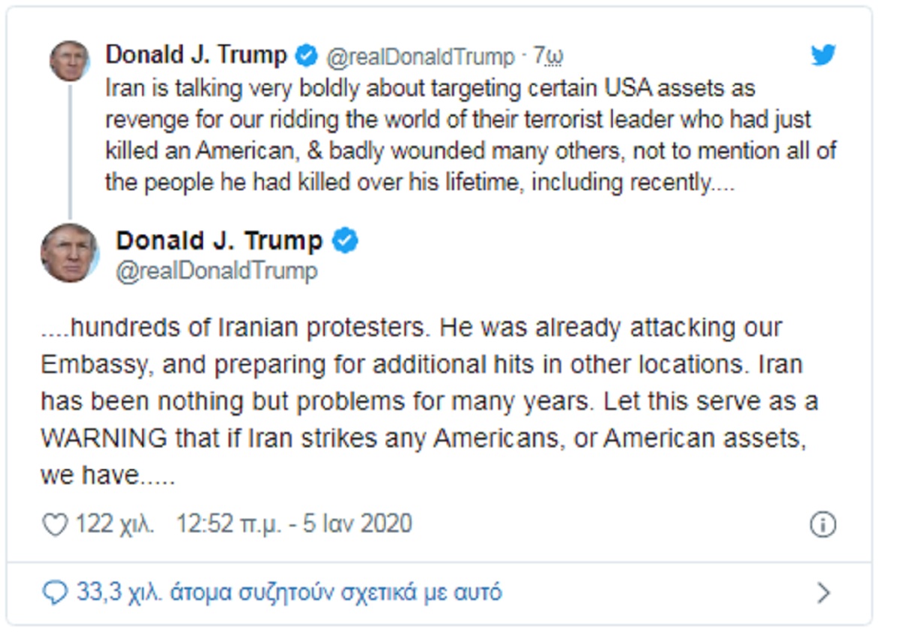897x639 pixels.
Task: Open the large Trump profile picture
Action: [69, 253]
